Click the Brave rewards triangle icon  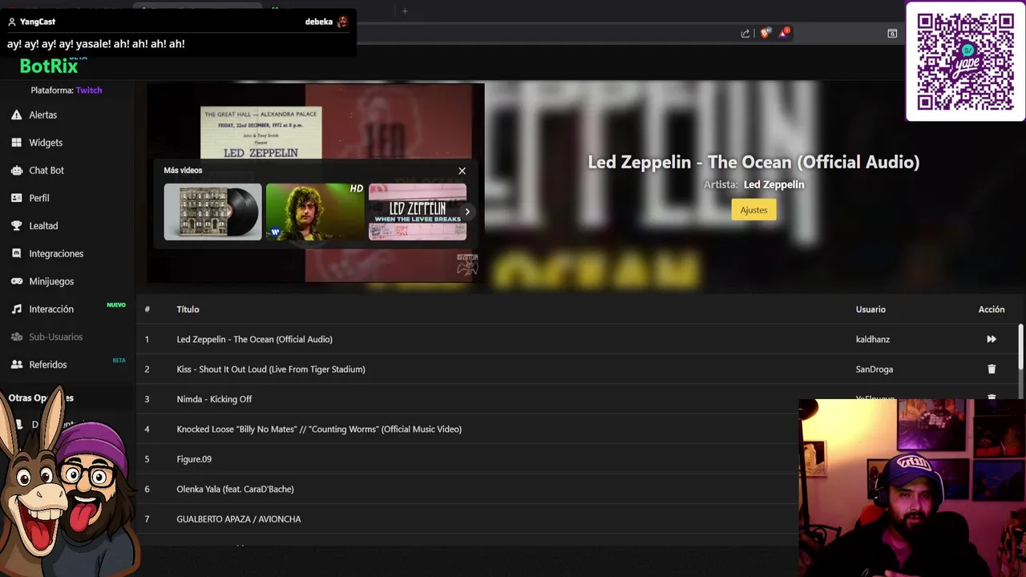(784, 33)
